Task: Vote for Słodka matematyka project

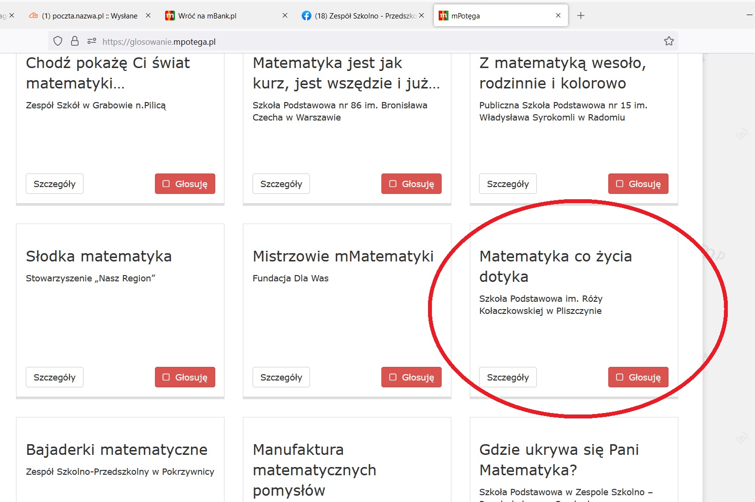Action: [x=185, y=377]
